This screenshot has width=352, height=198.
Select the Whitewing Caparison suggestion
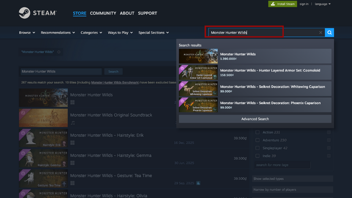255,89
